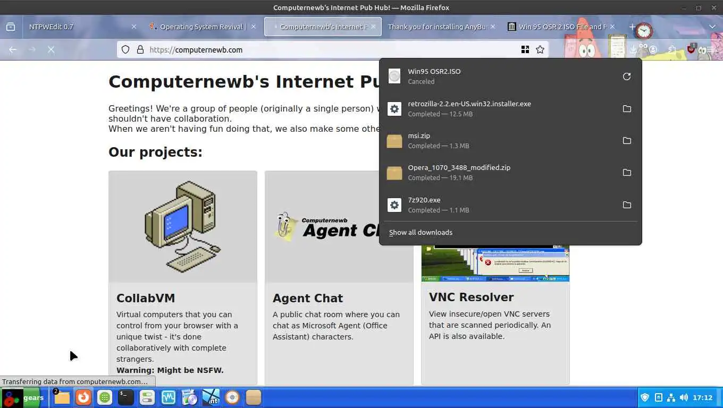Open the software installer disc icon
Viewport: 723px width, 408px height.
coord(190,397)
